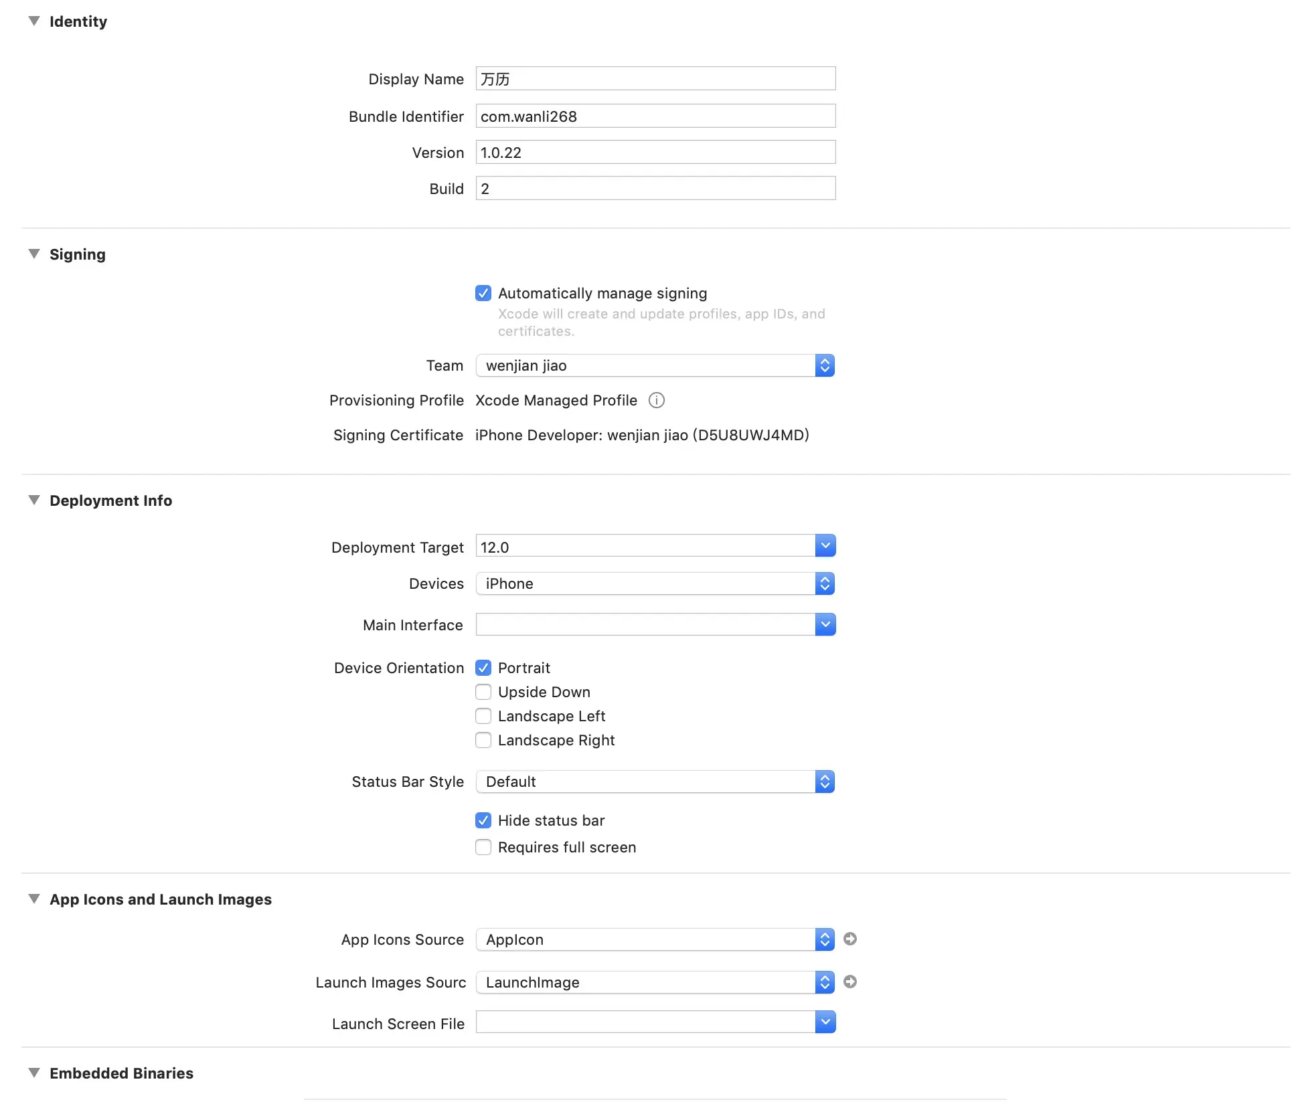The width and height of the screenshot is (1304, 1104).
Task: Open the Deployment Target dropdown arrow
Action: coord(825,546)
